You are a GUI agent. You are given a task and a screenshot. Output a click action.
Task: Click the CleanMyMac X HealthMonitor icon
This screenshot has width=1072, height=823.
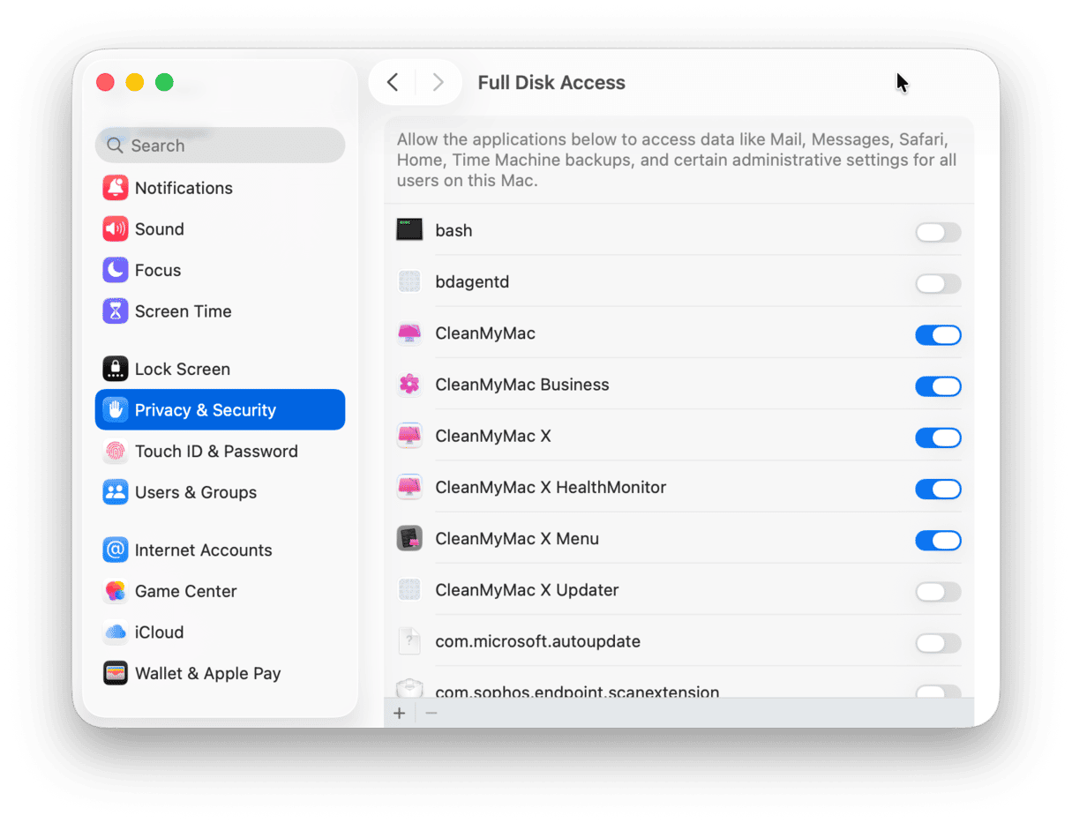[x=409, y=487]
